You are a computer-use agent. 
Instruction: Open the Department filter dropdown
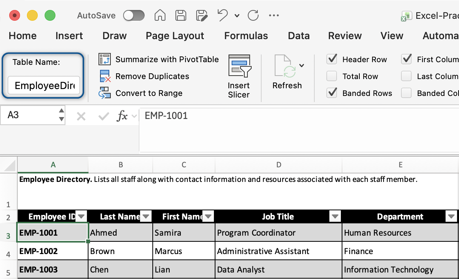[451, 216]
